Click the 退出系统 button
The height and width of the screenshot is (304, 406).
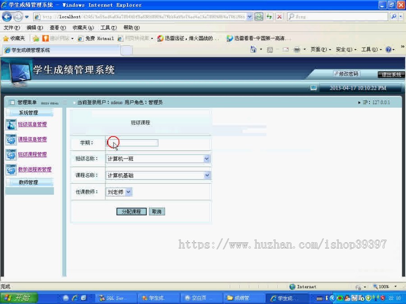click(x=391, y=75)
